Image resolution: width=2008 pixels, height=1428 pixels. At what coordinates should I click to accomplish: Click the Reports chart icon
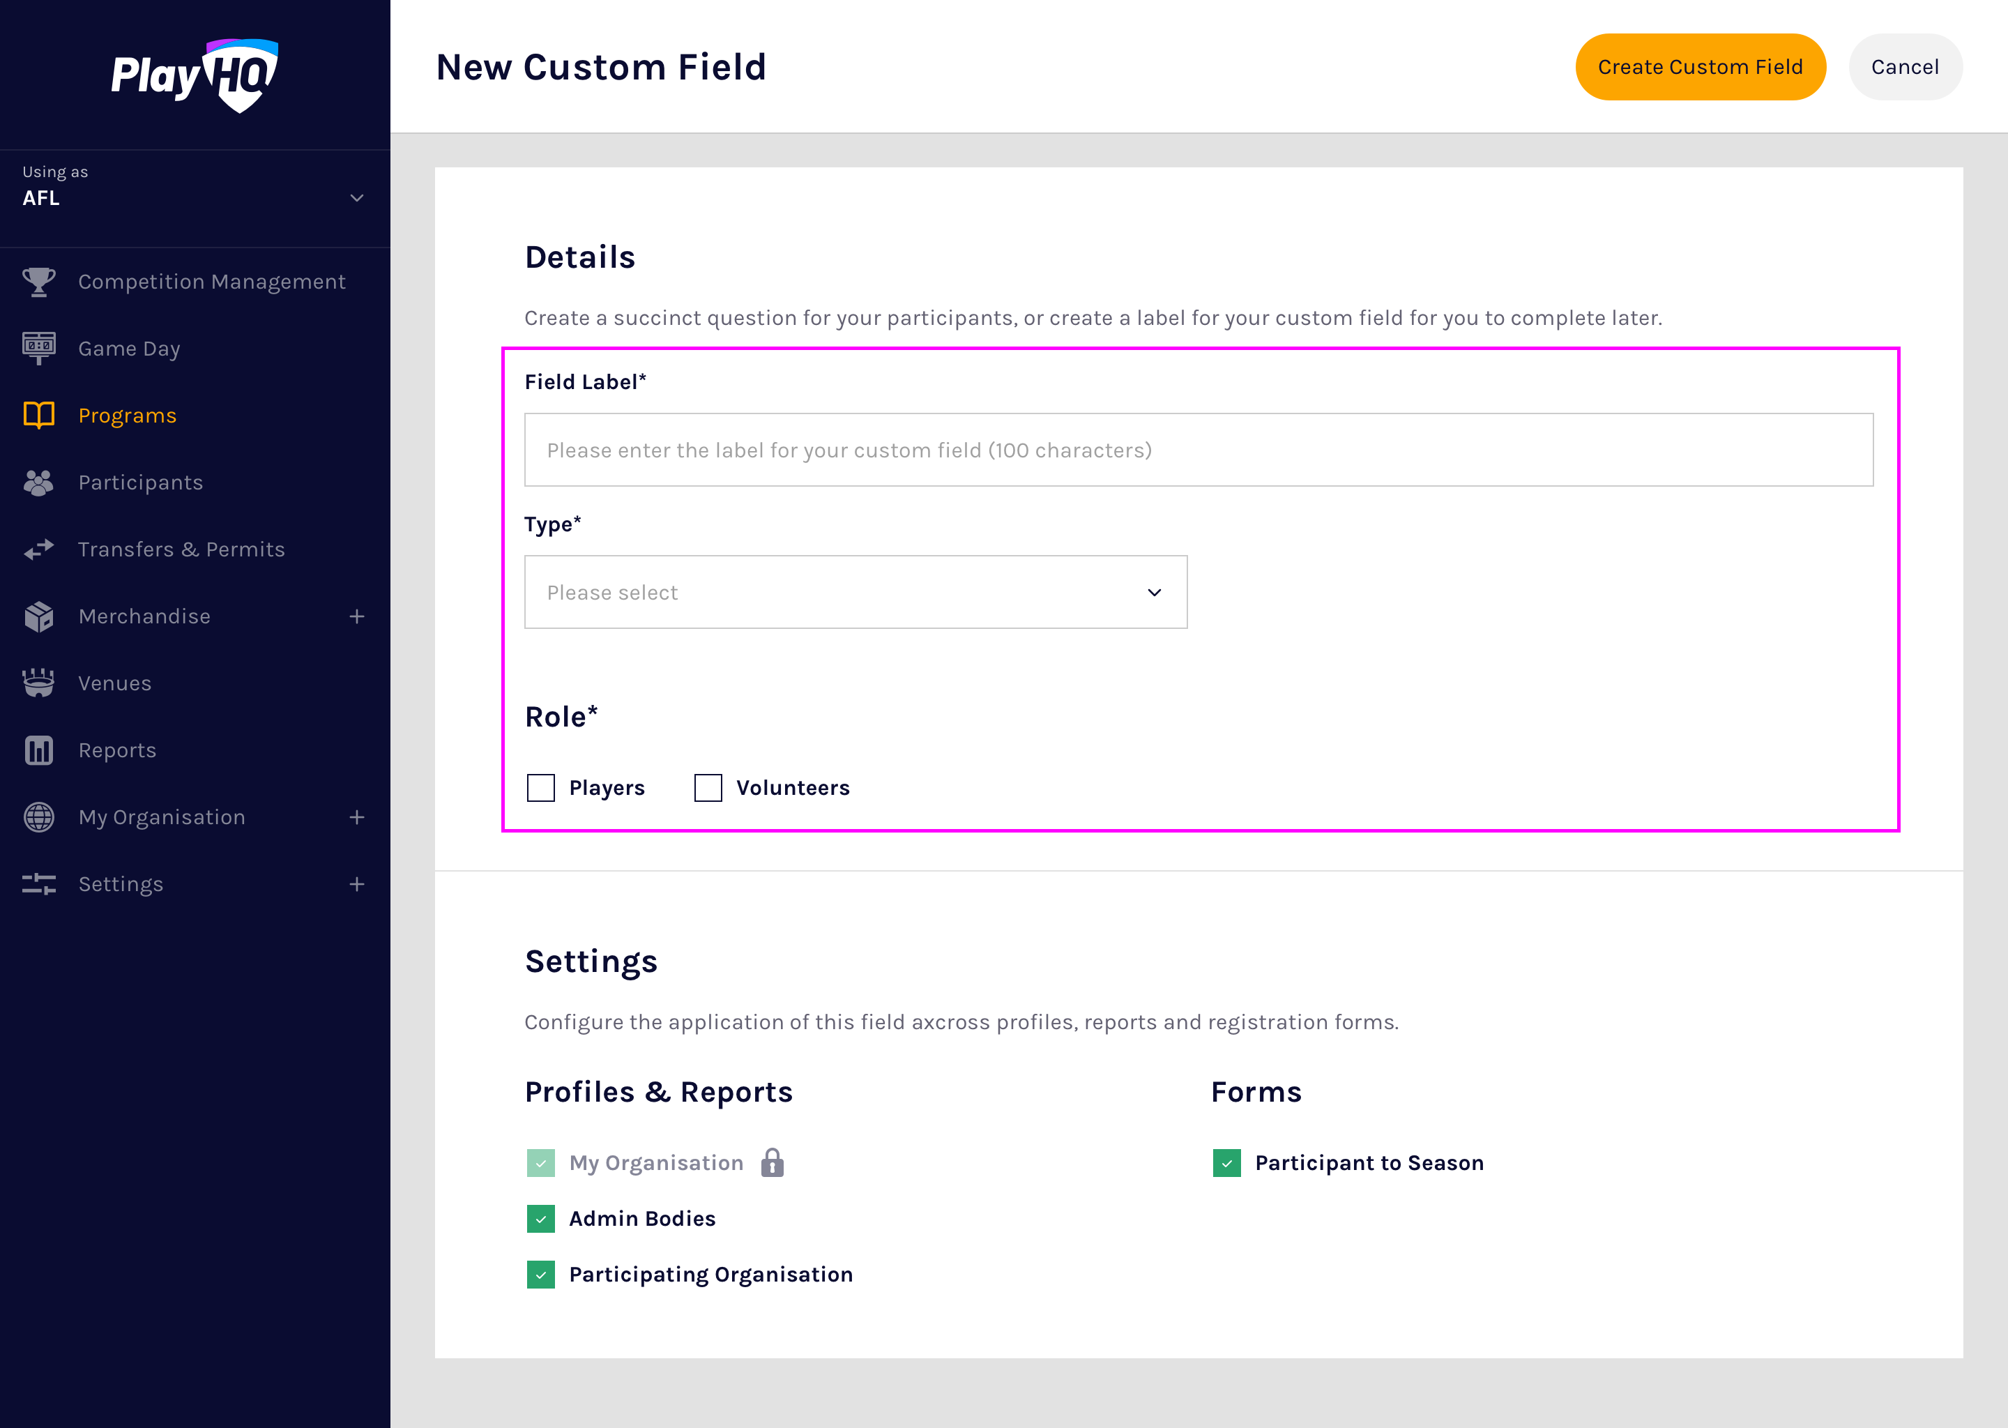38,750
